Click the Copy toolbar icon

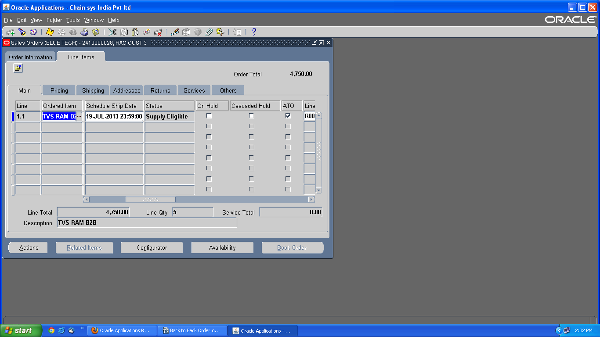(x=124, y=32)
